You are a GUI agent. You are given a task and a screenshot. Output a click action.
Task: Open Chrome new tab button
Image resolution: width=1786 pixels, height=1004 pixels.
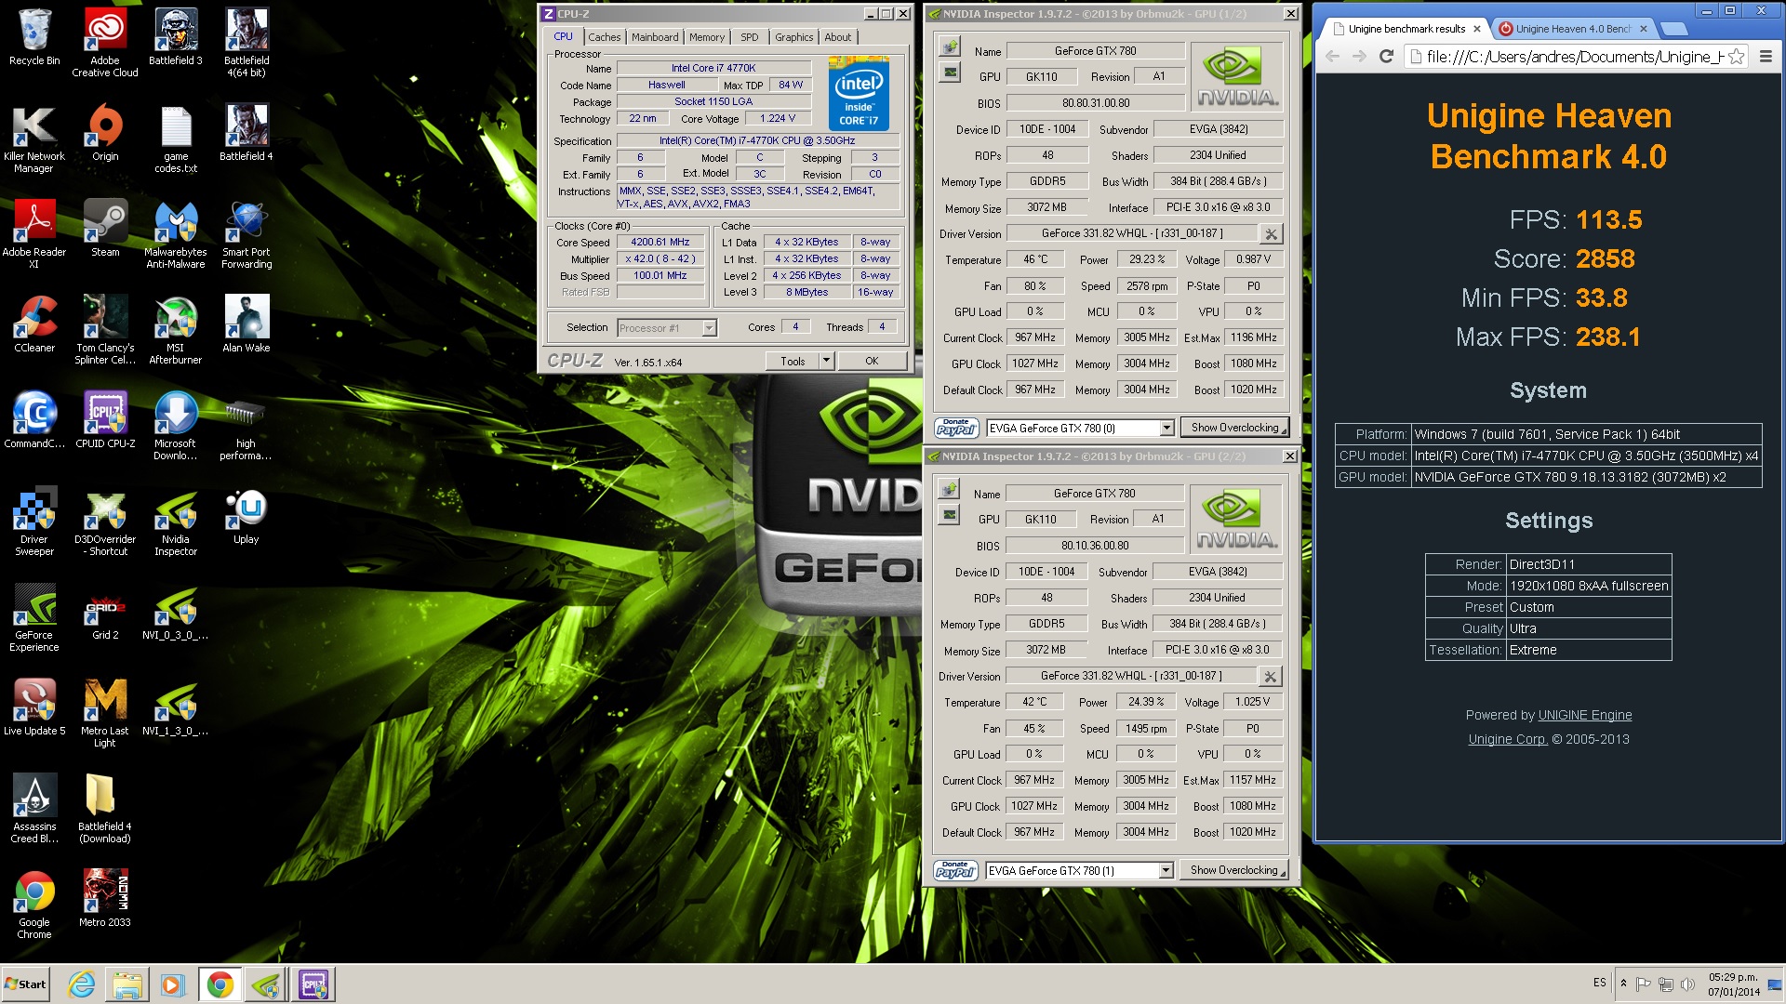tap(1673, 29)
